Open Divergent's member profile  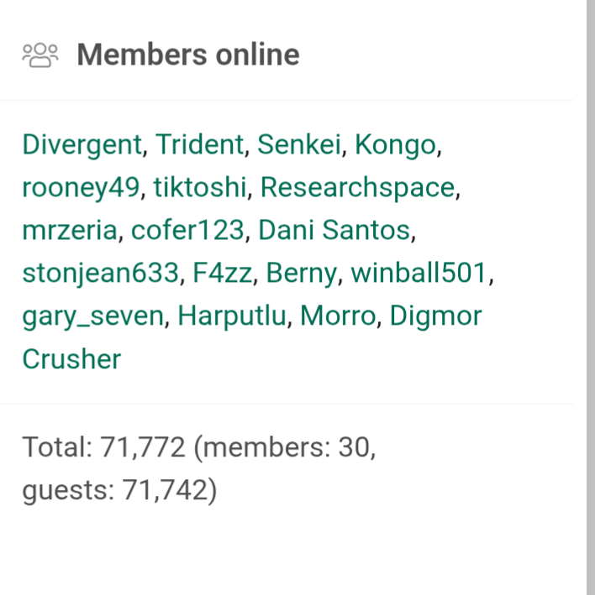pyautogui.click(x=82, y=144)
